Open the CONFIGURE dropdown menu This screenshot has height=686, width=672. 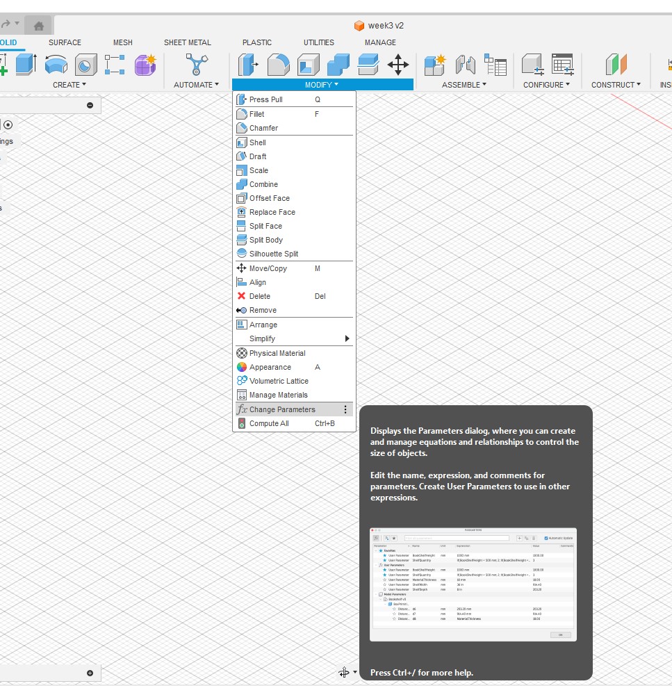pyautogui.click(x=546, y=85)
